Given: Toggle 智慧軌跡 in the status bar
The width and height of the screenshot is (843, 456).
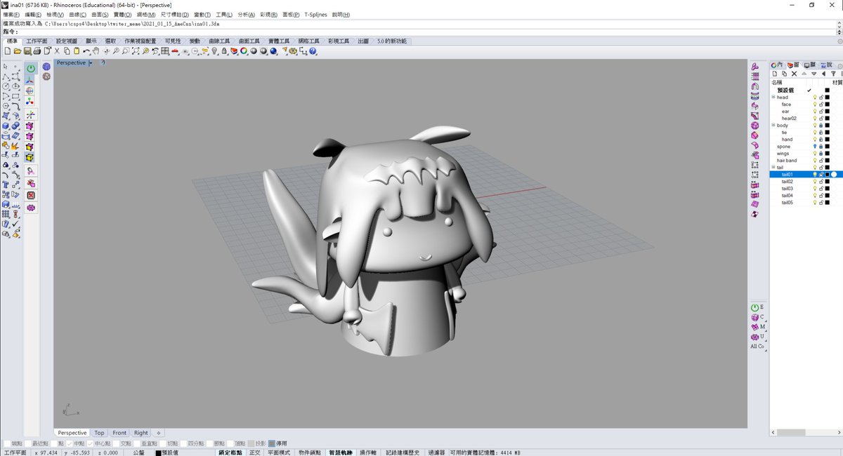Looking at the screenshot, I should point(341,452).
